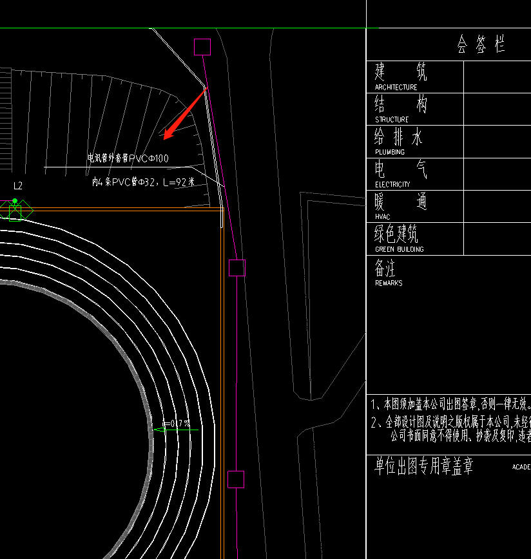The height and width of the screenshot is (559, 531).
Task: Select the 结构 STRUCTURE label
Action: click(x=400, y=109)
